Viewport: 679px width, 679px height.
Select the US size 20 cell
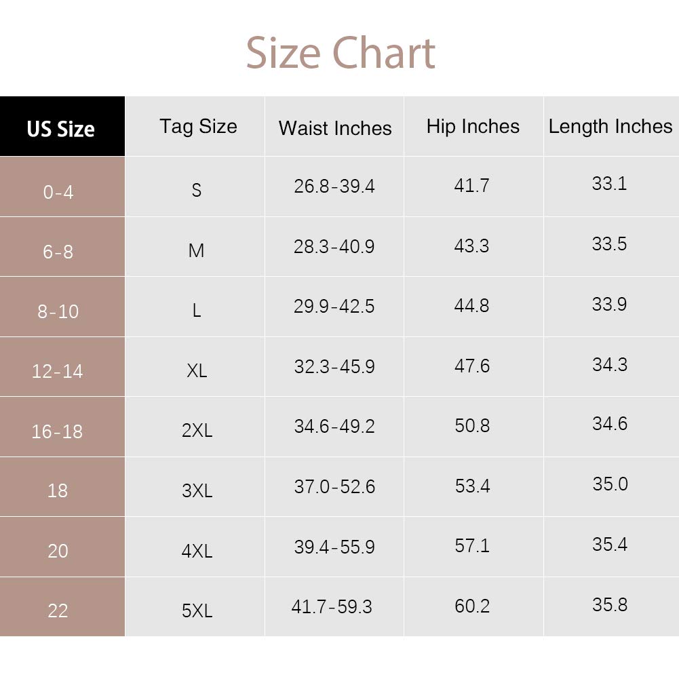point(58,550)
